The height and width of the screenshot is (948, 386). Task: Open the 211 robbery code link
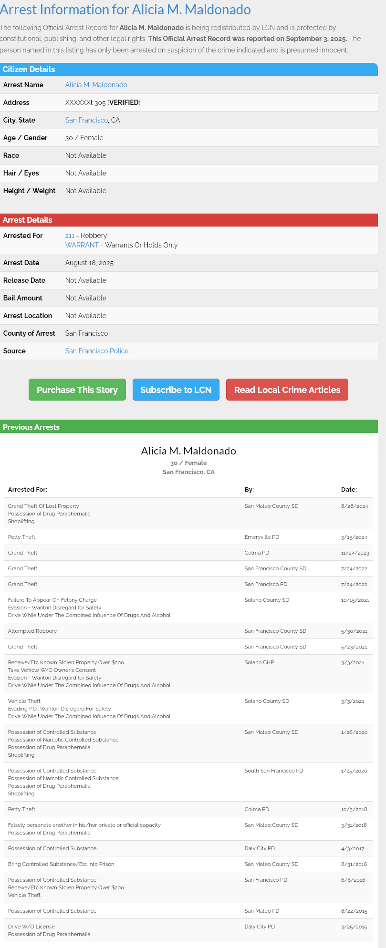pos(70,236)
